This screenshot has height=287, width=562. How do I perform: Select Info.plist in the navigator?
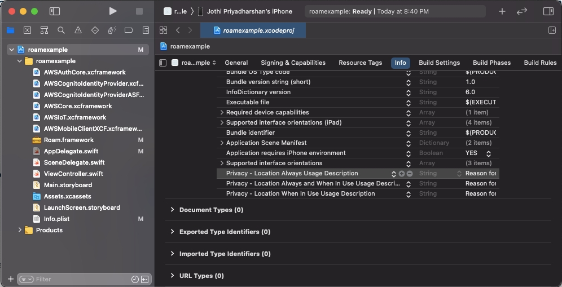click(56, 219)
